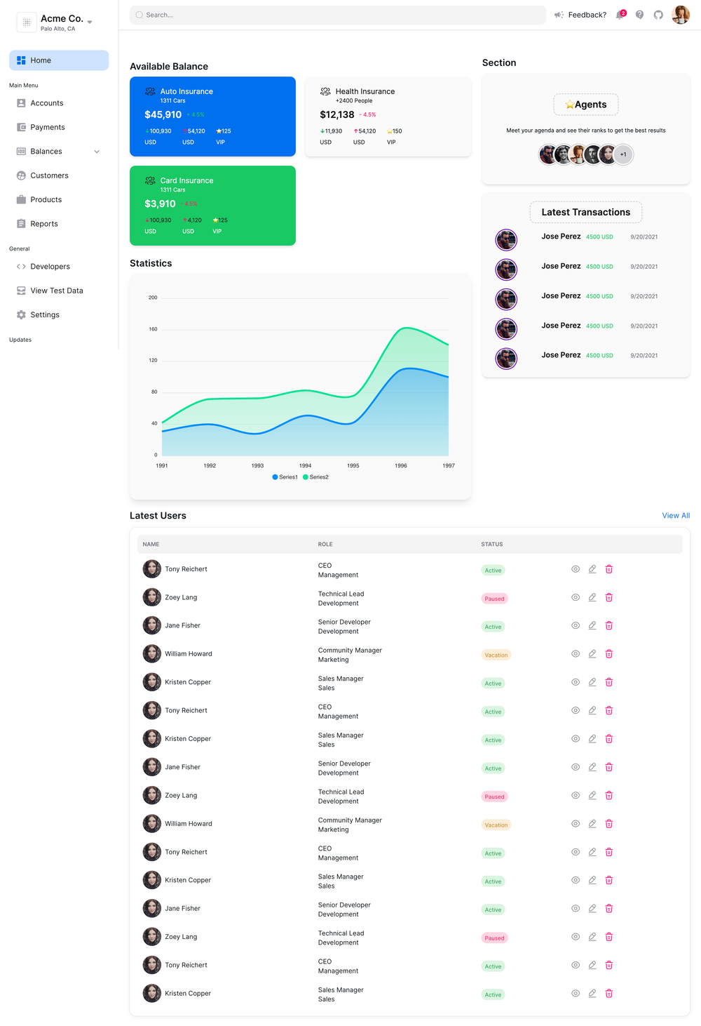701x1026 pixels.
Task: View details of first Zoey Lang row
Action: pyautogui.click(x=576, y=597)
